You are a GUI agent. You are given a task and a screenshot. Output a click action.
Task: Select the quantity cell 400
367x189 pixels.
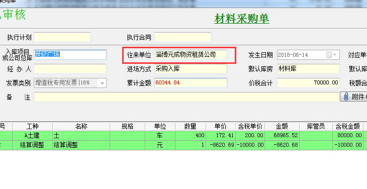tap(190, 135)
